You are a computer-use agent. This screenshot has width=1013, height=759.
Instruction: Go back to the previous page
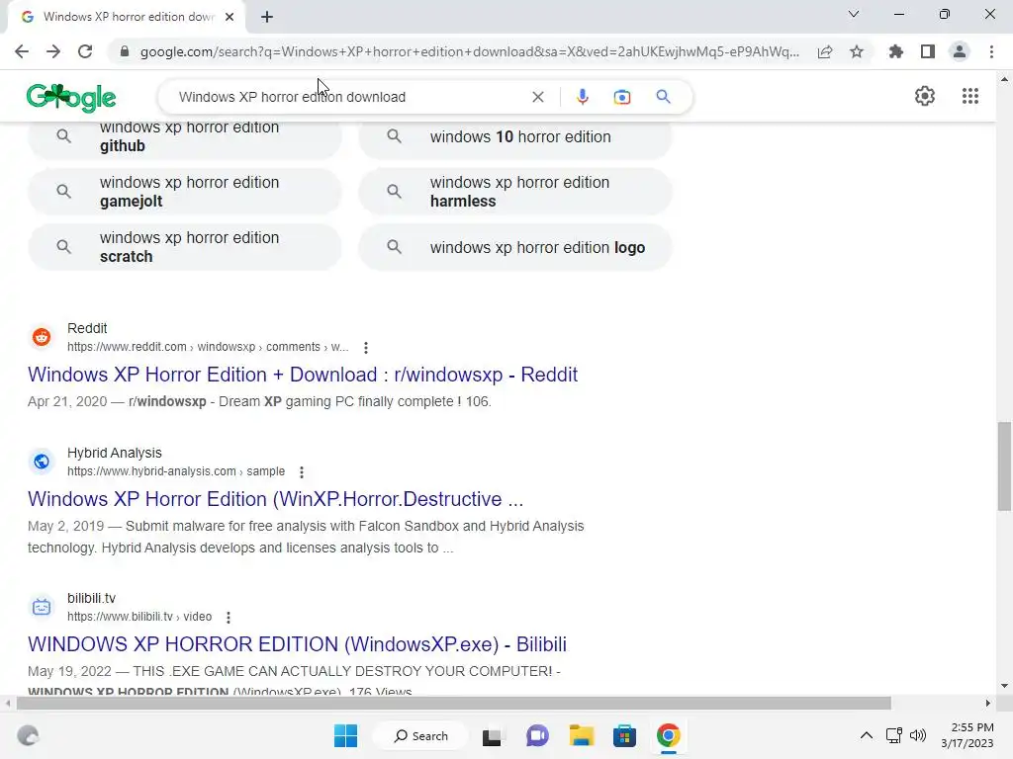pyautogui.click(x=22, y=51)
